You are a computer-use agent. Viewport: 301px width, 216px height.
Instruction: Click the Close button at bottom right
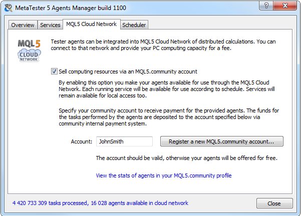pos(274,203)
